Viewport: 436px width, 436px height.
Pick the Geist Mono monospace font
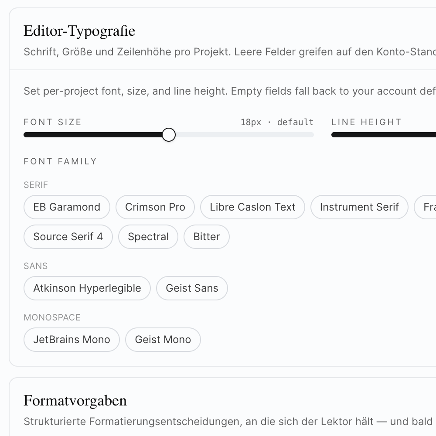pos(163,340)
